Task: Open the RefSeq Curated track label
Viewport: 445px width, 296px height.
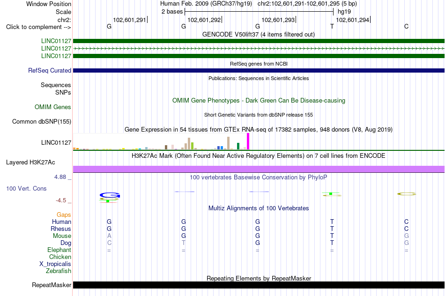Action: point(50,70)
